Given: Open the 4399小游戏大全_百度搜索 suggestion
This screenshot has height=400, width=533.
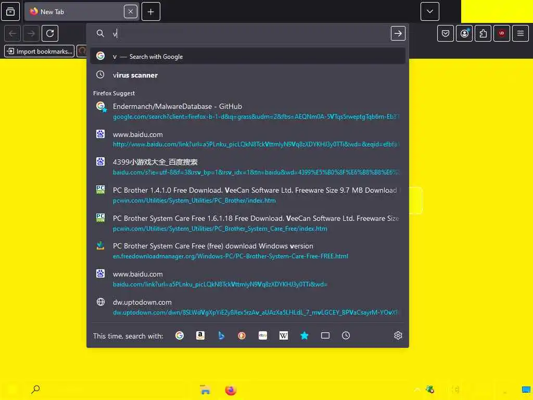Looking at the screenshot, I should tap(248, 167).
